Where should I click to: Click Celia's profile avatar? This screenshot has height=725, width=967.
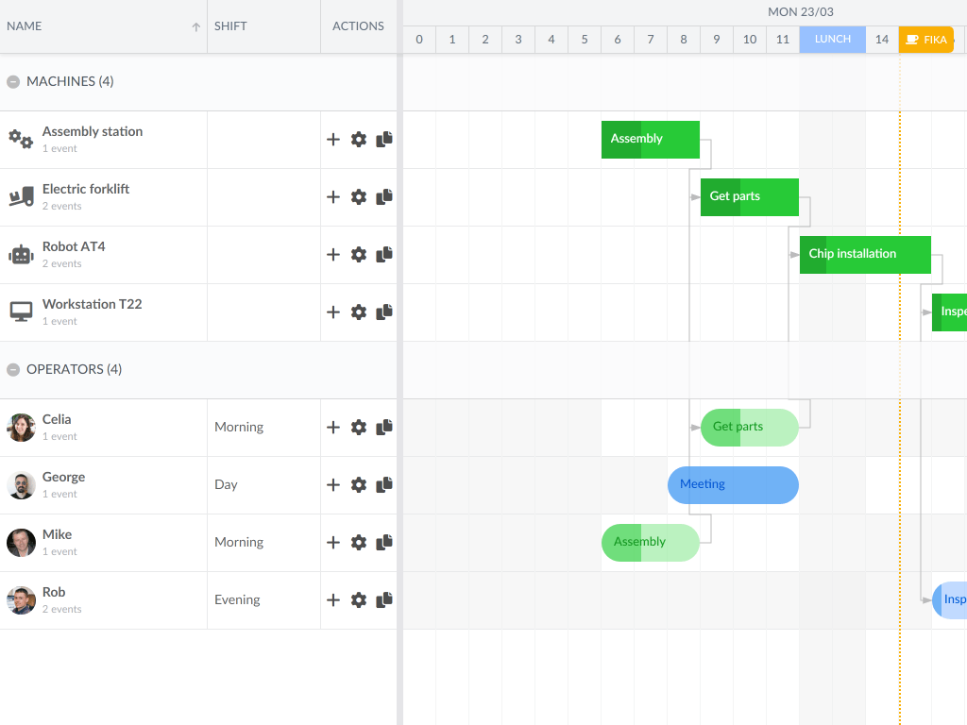coord(21,427)
